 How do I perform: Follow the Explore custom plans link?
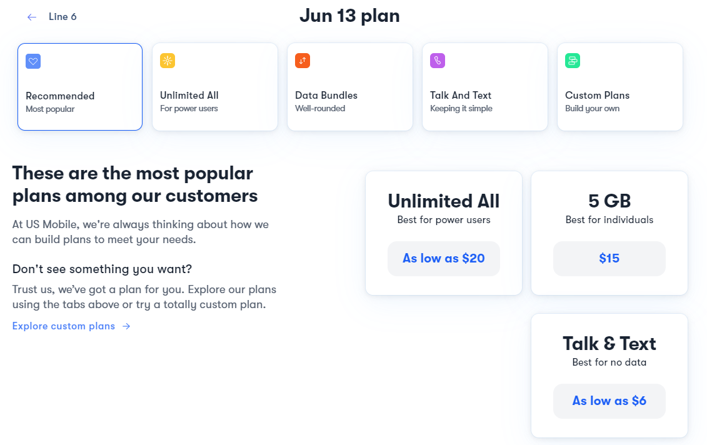tap(64, 326)
